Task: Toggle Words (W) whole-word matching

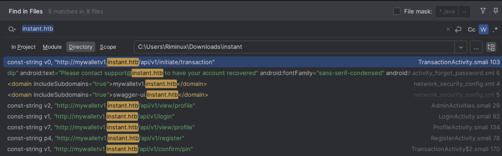Action: 483,29
